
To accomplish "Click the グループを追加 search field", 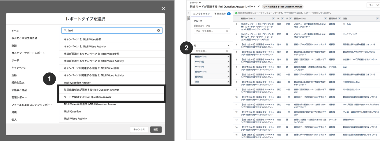I will (x=212, y=31).
